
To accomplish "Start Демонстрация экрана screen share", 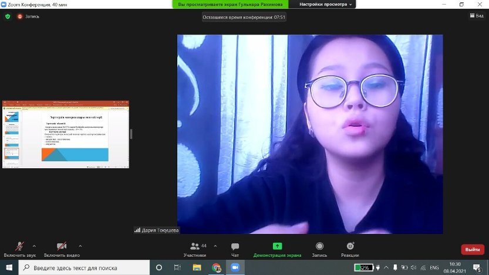I will [277, 249].
